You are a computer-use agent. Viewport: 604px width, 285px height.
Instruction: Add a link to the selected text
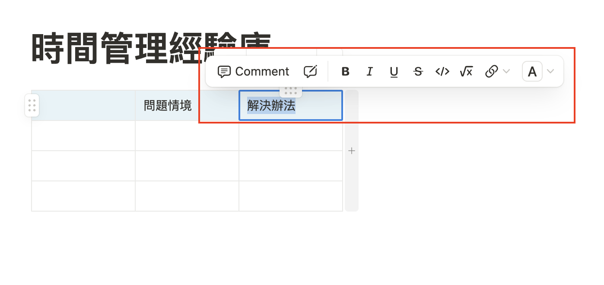[x=492, y=72]
